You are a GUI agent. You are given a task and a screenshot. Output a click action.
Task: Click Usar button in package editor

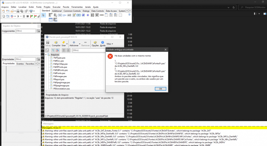click(64, 44)
